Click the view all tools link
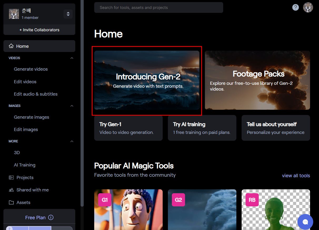Viewport: 319px width, 230px height. tap(296, 176)
